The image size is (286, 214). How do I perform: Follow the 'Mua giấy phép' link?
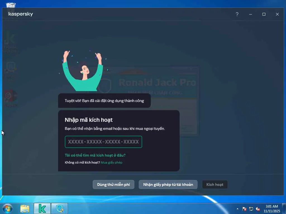pos(111,162)
